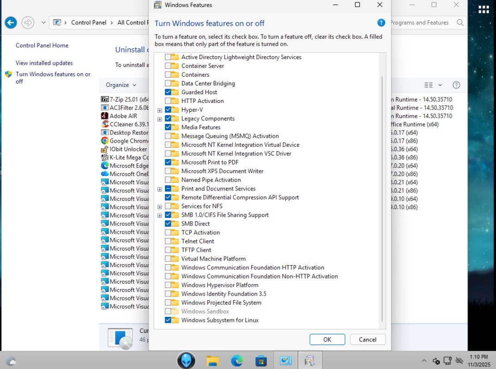
Task: Select the 7-Zip 25.01 program icon
Action: (105, 99)
